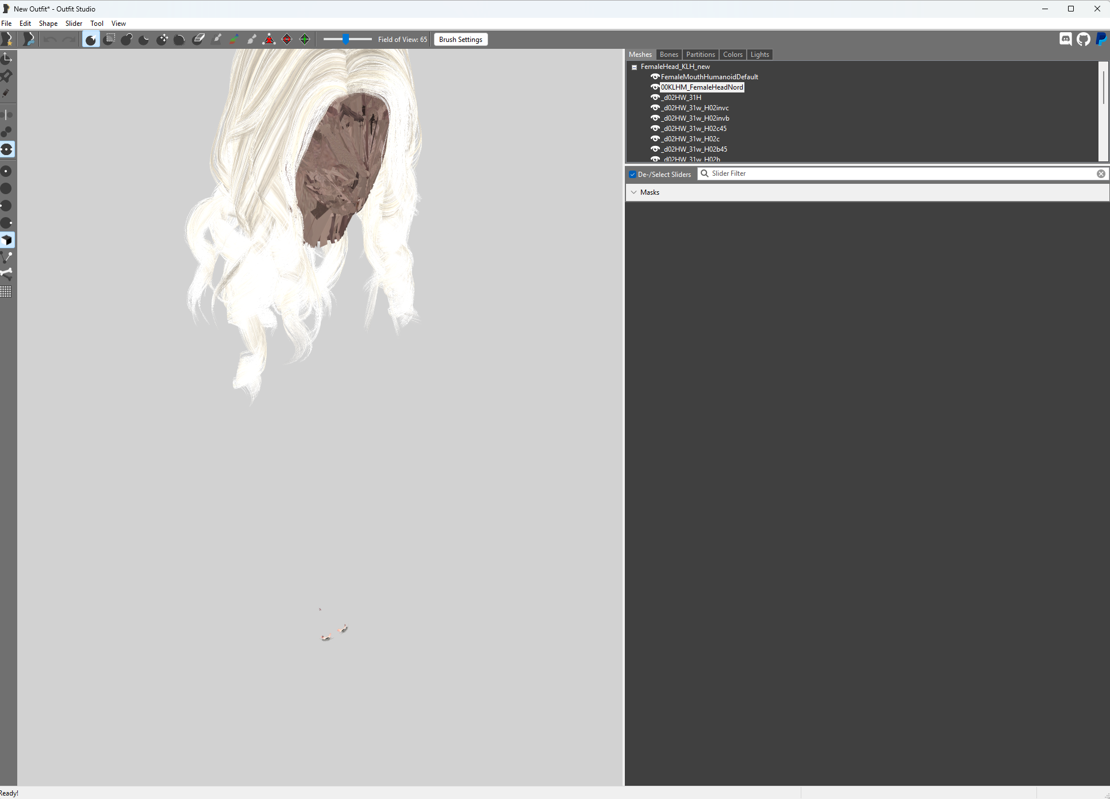The image size is (1110, 799).
Task: Switch to the Bones tab
Action: (x=669, y=55)
